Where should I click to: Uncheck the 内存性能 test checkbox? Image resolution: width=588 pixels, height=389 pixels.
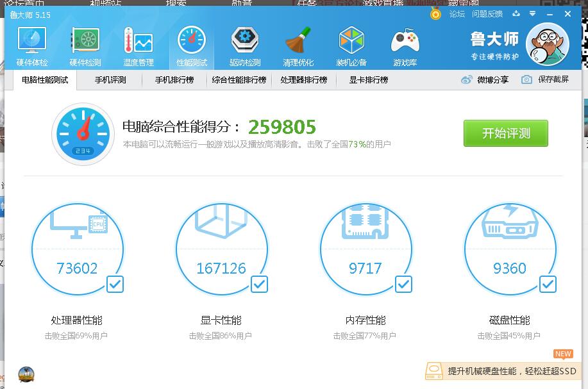[x=403, y=284]
